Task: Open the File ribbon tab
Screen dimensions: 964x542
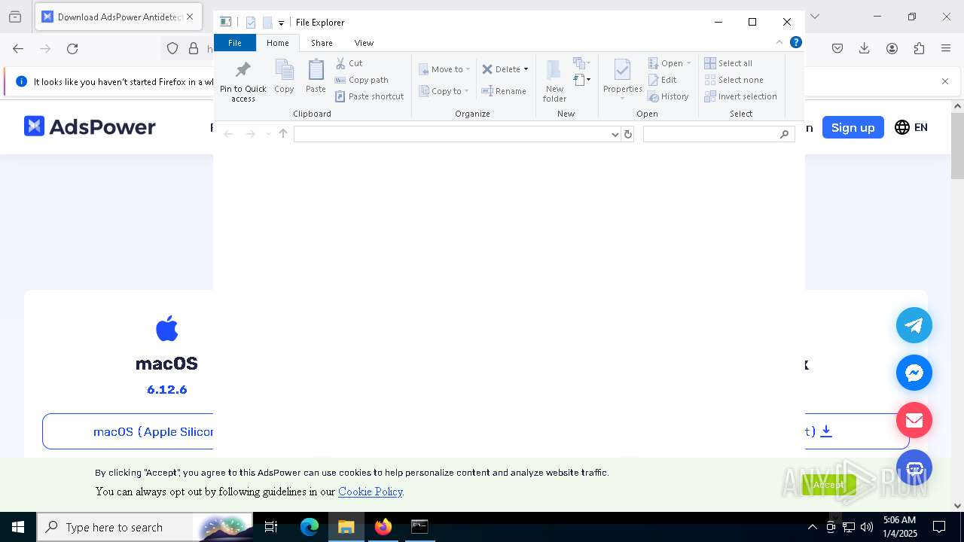Action: pyautogui.click(x=235, y=43)
